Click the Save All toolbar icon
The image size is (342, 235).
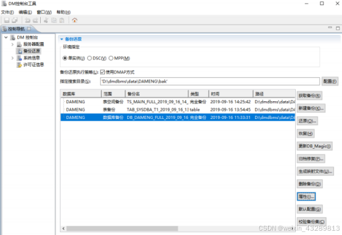click(x=15, y=20)
